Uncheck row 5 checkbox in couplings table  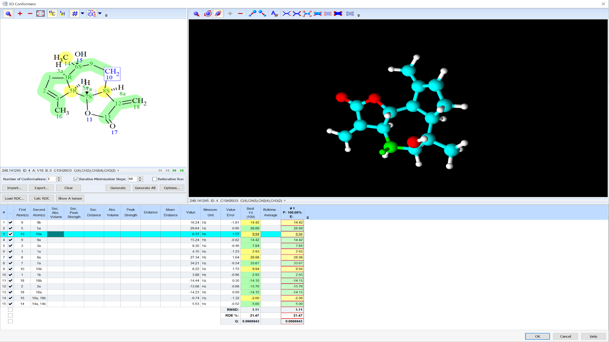click(x=10, y=246)
